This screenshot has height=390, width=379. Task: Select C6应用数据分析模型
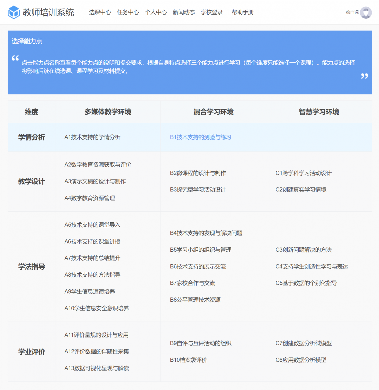pos(301,360)
